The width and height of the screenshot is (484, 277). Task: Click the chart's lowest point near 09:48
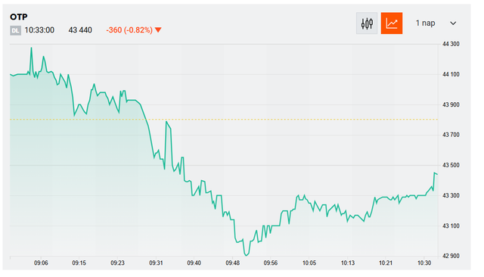pyautogui.click(x=246, y=255)
